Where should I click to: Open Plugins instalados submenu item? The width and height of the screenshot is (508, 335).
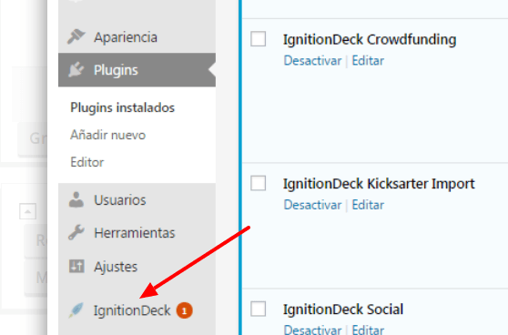point(123,107)
